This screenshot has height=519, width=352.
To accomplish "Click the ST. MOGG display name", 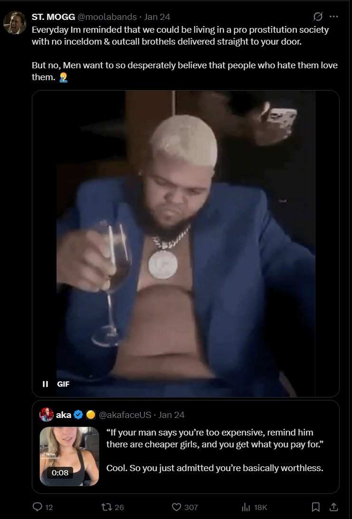I will pyautogui.click(x=53, y=17).
